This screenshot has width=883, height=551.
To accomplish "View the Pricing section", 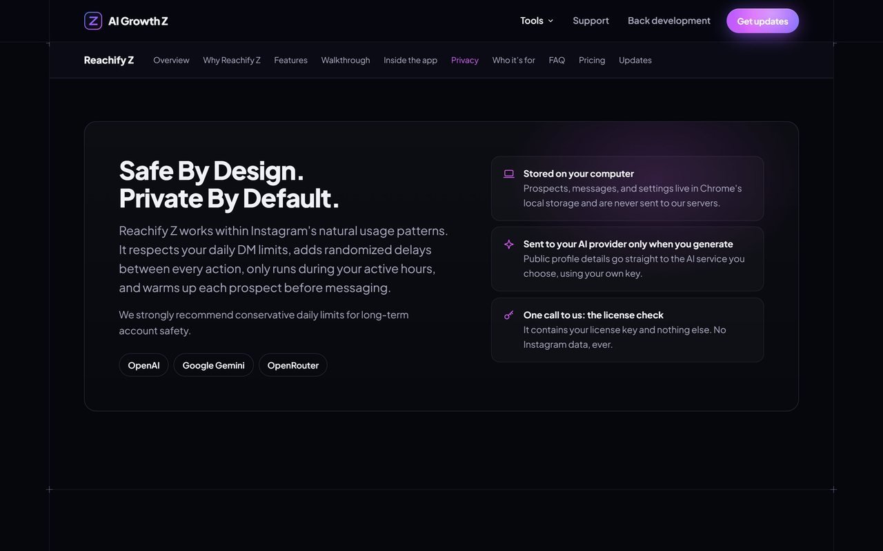I will [x=592, y=60].
